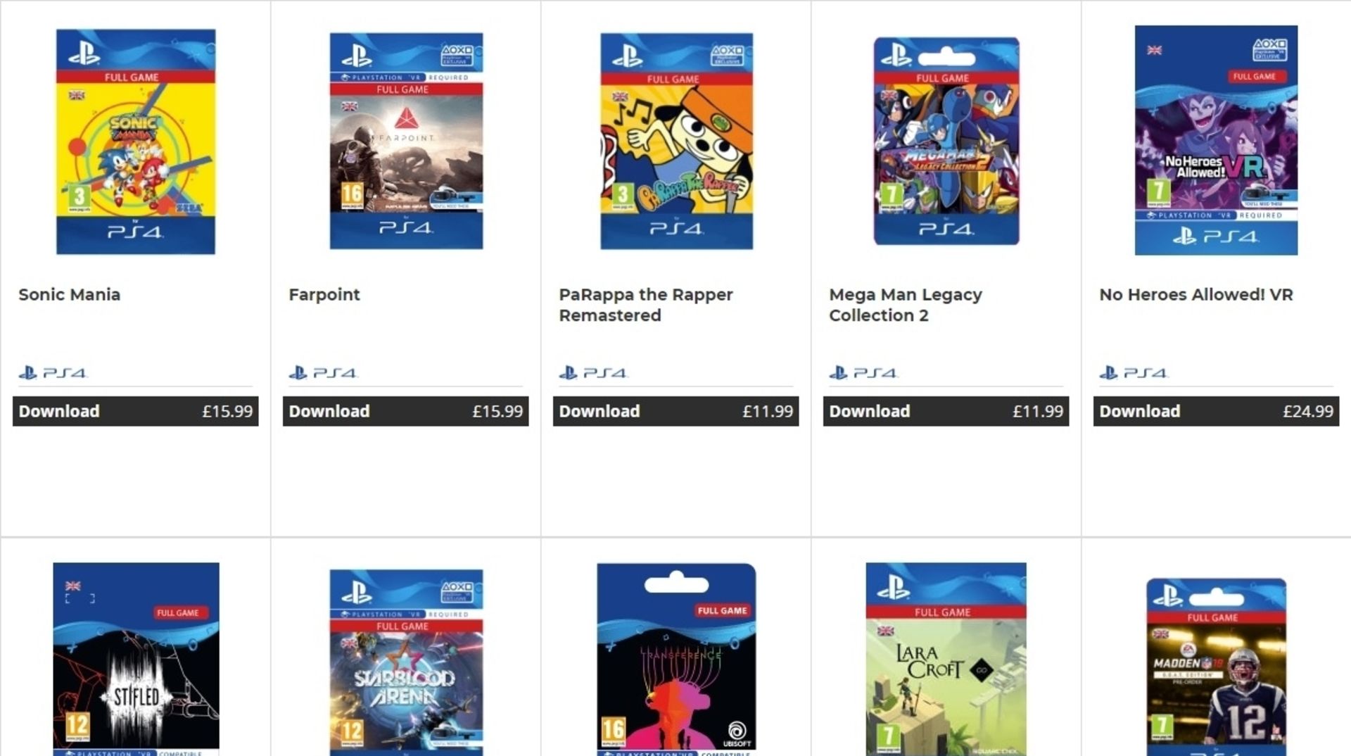Click PS4 logo under PaRappa the Rapper Remastered

point(593,372)
